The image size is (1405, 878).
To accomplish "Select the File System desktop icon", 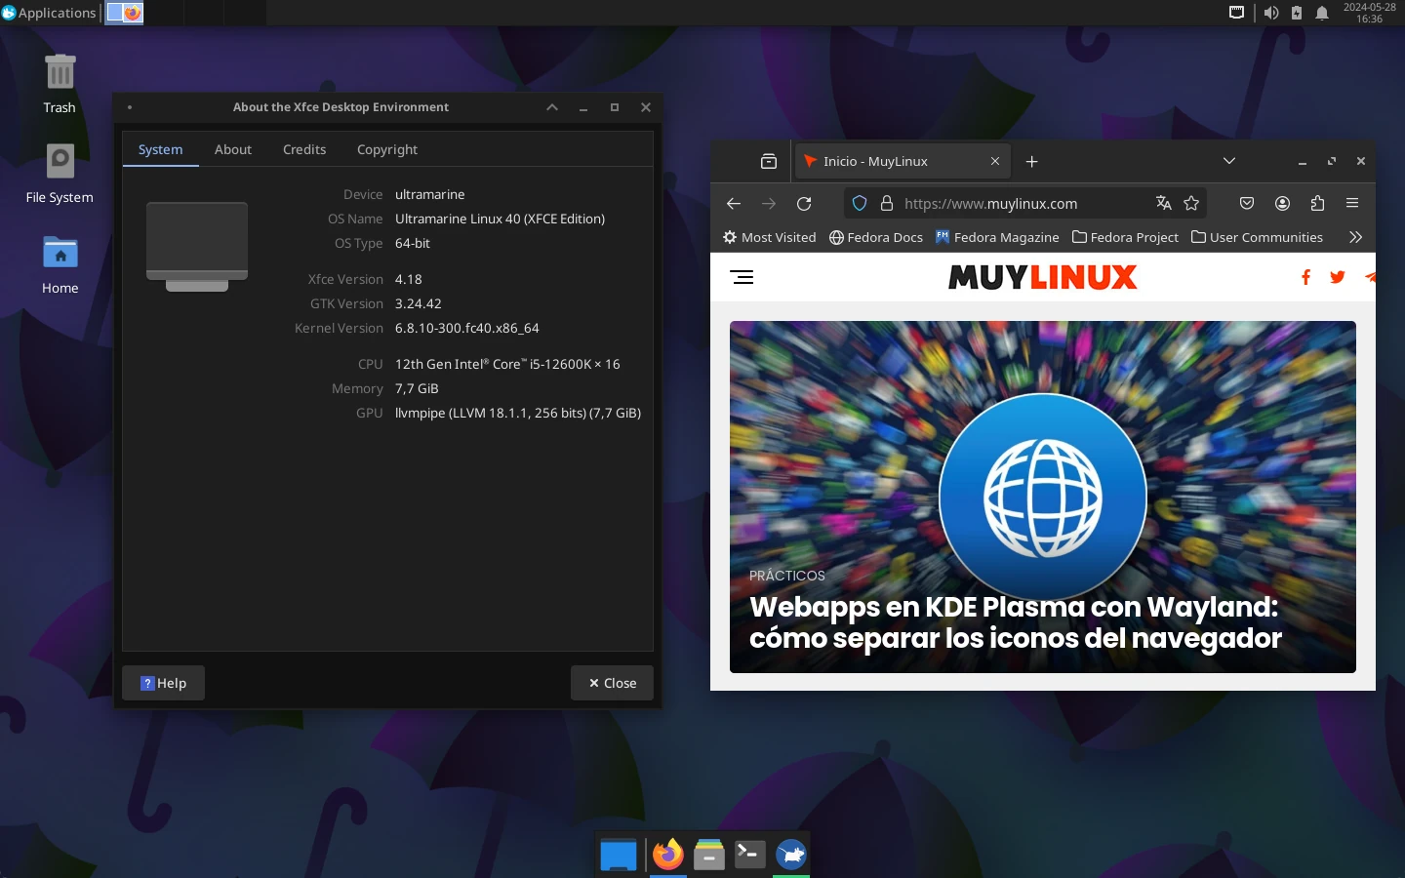I will click(60, 174).
